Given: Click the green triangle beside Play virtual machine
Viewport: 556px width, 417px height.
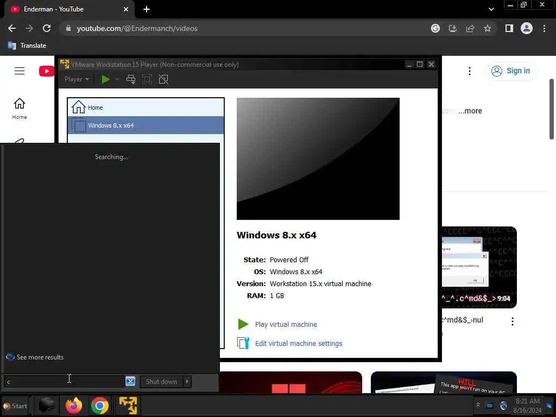Looking at the screenshot, I should [x=243, y=324].
